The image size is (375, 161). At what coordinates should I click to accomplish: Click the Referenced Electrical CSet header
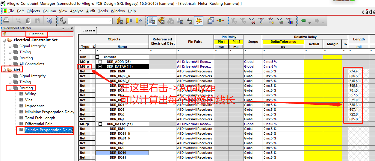pyautogui.click(x=162, y=42)
